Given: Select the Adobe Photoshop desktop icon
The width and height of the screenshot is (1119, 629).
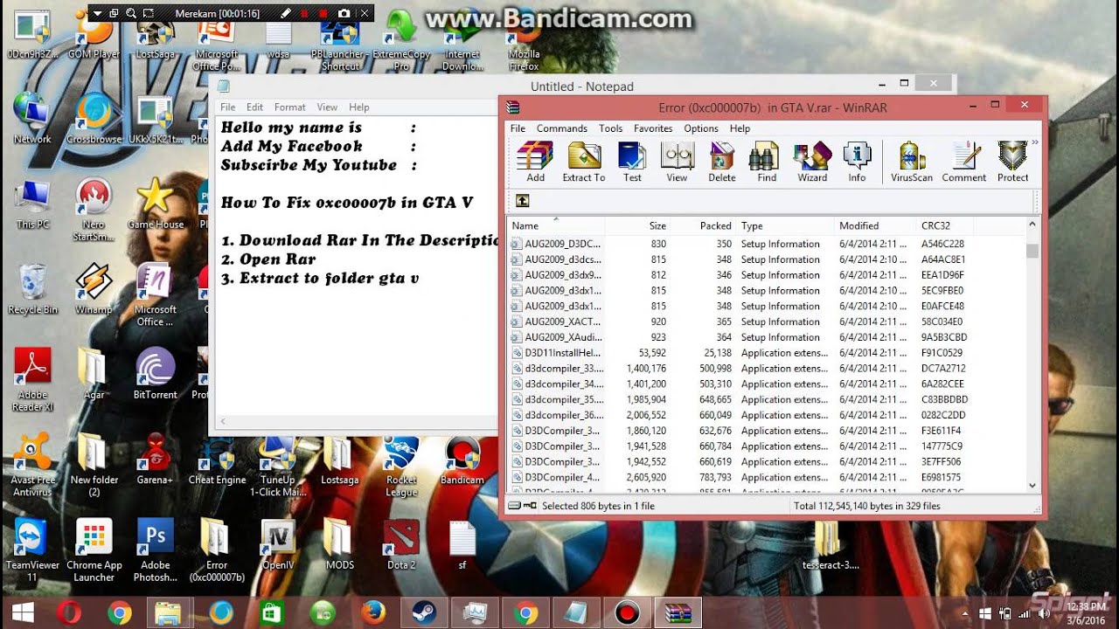Looking at the screenshot, I should point(155,550).
